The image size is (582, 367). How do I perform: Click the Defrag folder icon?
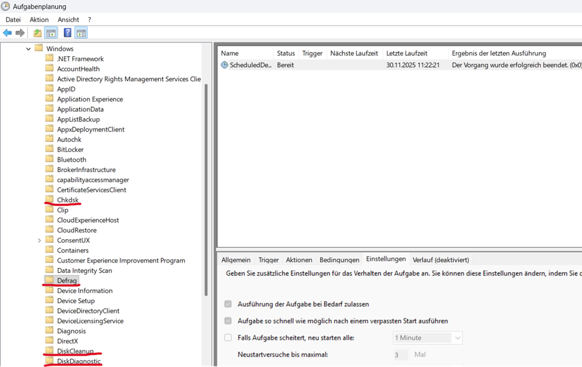click(x=49, y=280)
